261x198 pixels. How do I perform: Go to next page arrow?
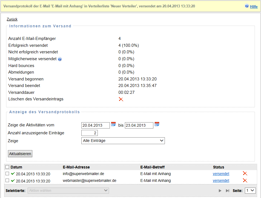point(220,191)
